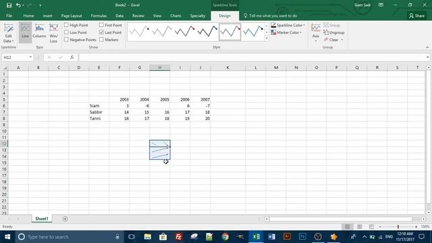Expand the sparkline Style gallery

tap(267, 39)
